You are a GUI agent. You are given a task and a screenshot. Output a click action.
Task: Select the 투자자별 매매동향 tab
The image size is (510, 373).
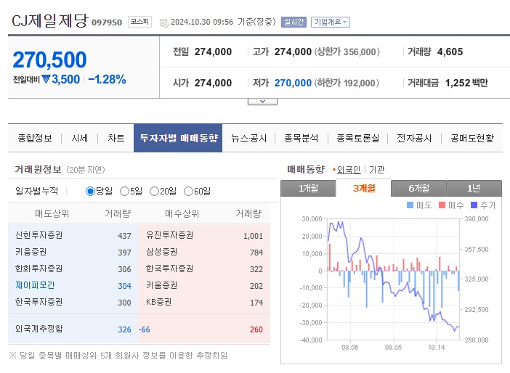tap(178, 138)
